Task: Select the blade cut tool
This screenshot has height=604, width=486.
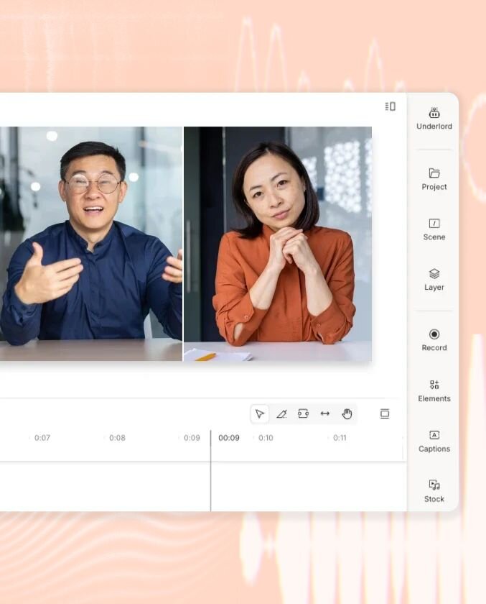Action: pos(281,413)
